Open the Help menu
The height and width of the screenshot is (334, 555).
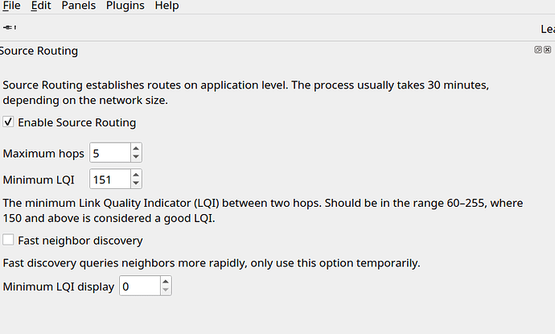166,6
